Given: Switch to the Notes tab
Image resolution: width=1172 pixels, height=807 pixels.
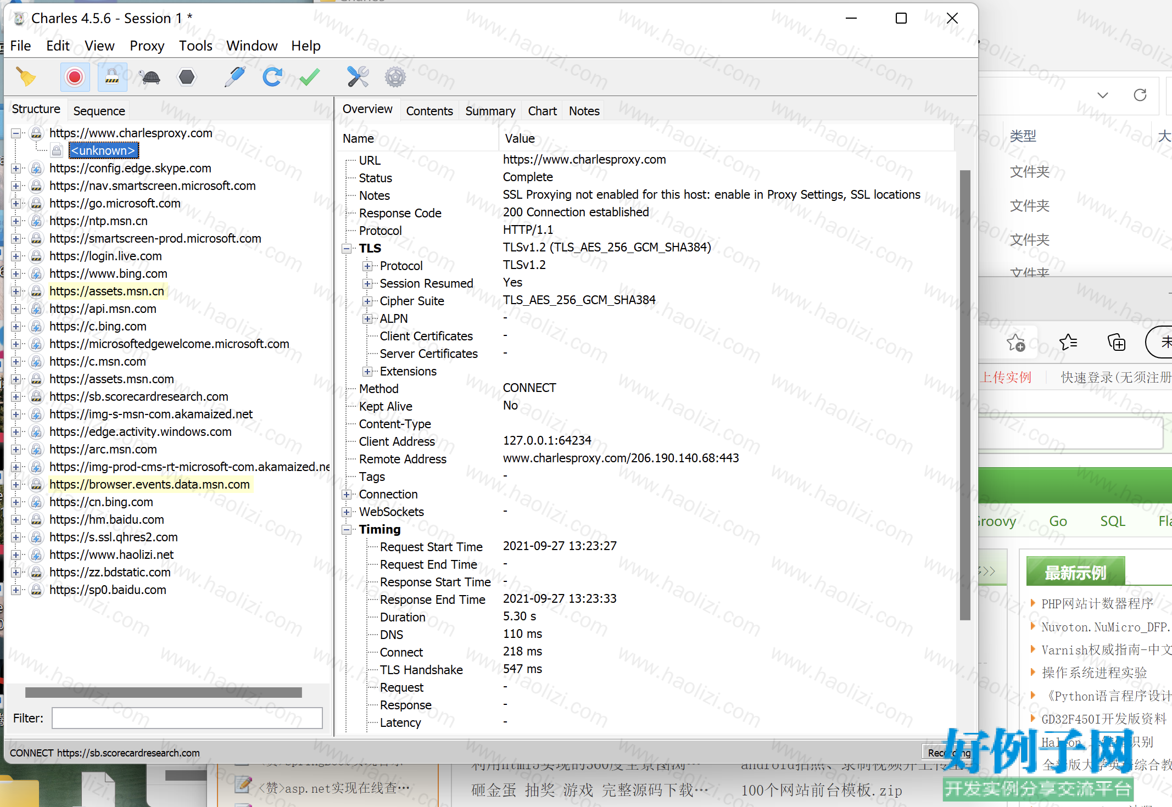Looking at the screenshot, I should [584, 111].
